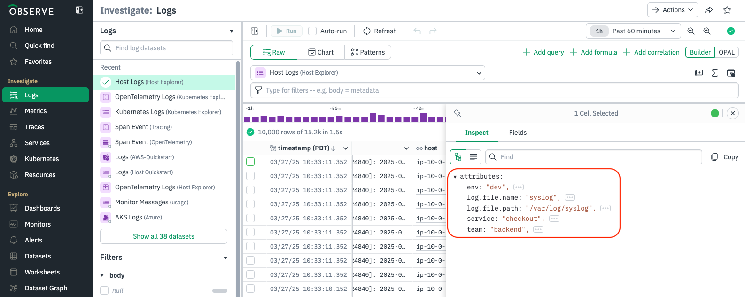This screenshot has height=297, width=745.
Task: Expand the Host Logs dataset selector
Action: [x=368, y=73]
